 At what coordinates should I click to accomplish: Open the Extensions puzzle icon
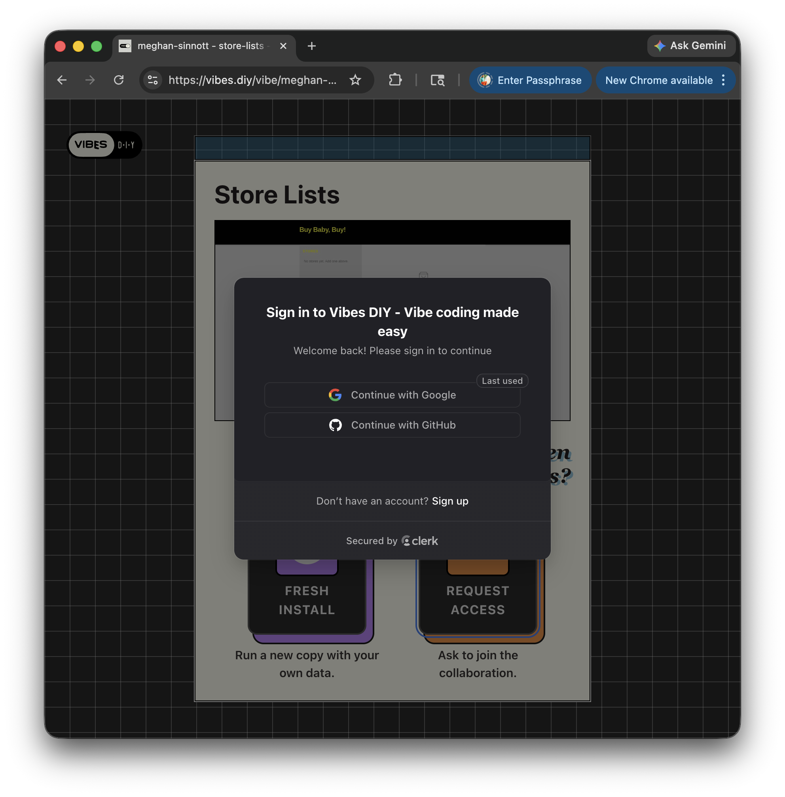pyautogui.click(x=395, y=80)
